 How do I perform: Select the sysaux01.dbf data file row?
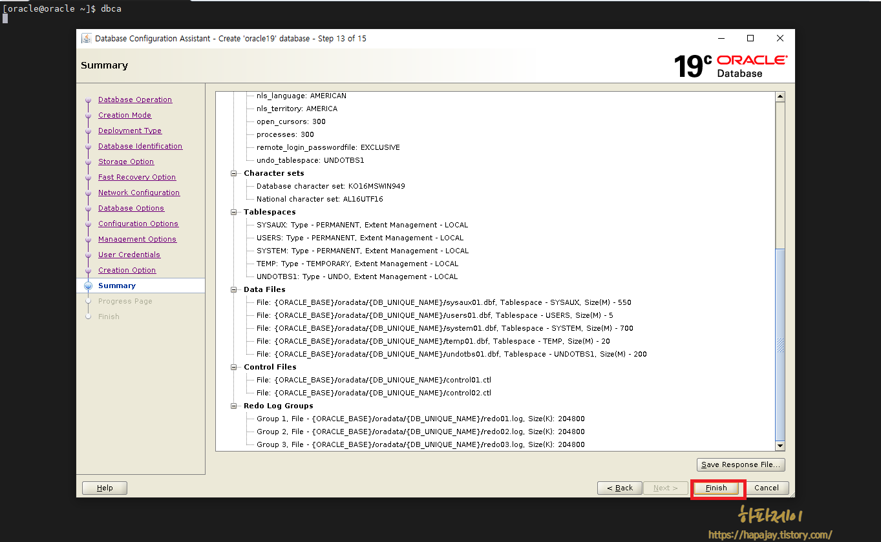tap(444, 302)
